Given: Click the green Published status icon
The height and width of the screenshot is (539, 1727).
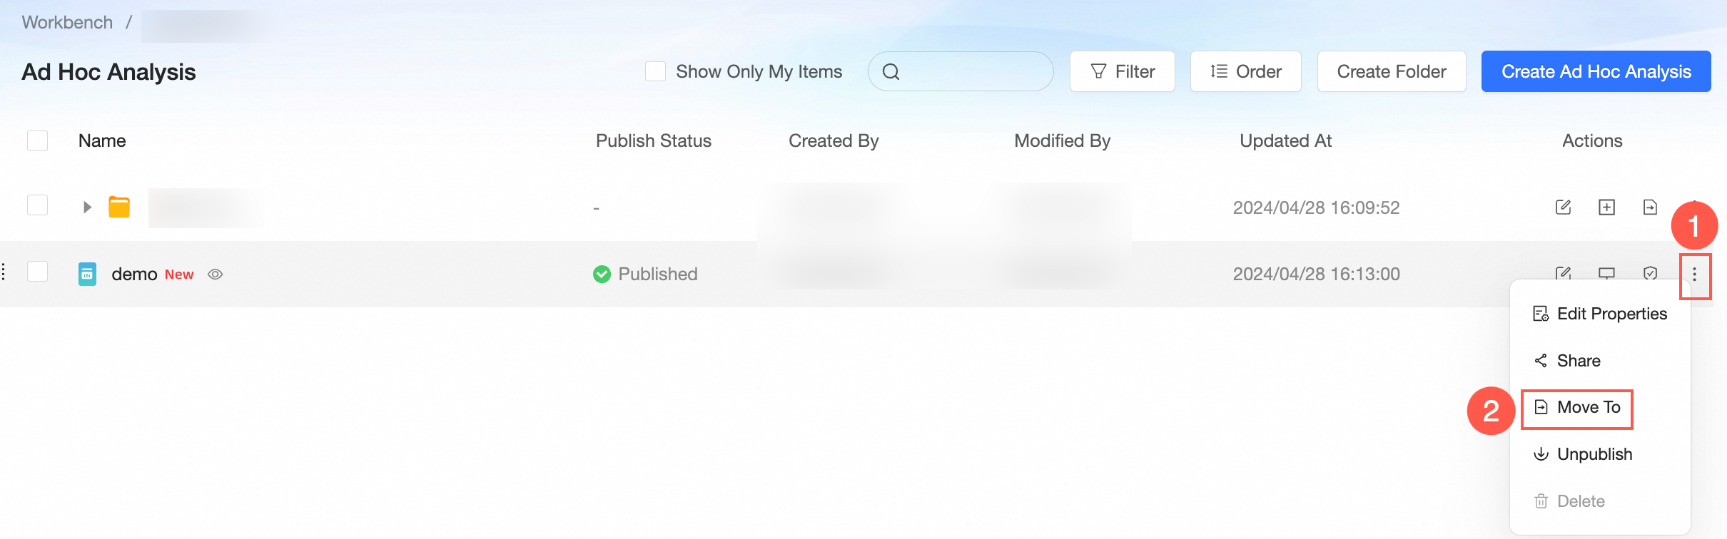Looking at the screenshot, I should tap(602, 274).
